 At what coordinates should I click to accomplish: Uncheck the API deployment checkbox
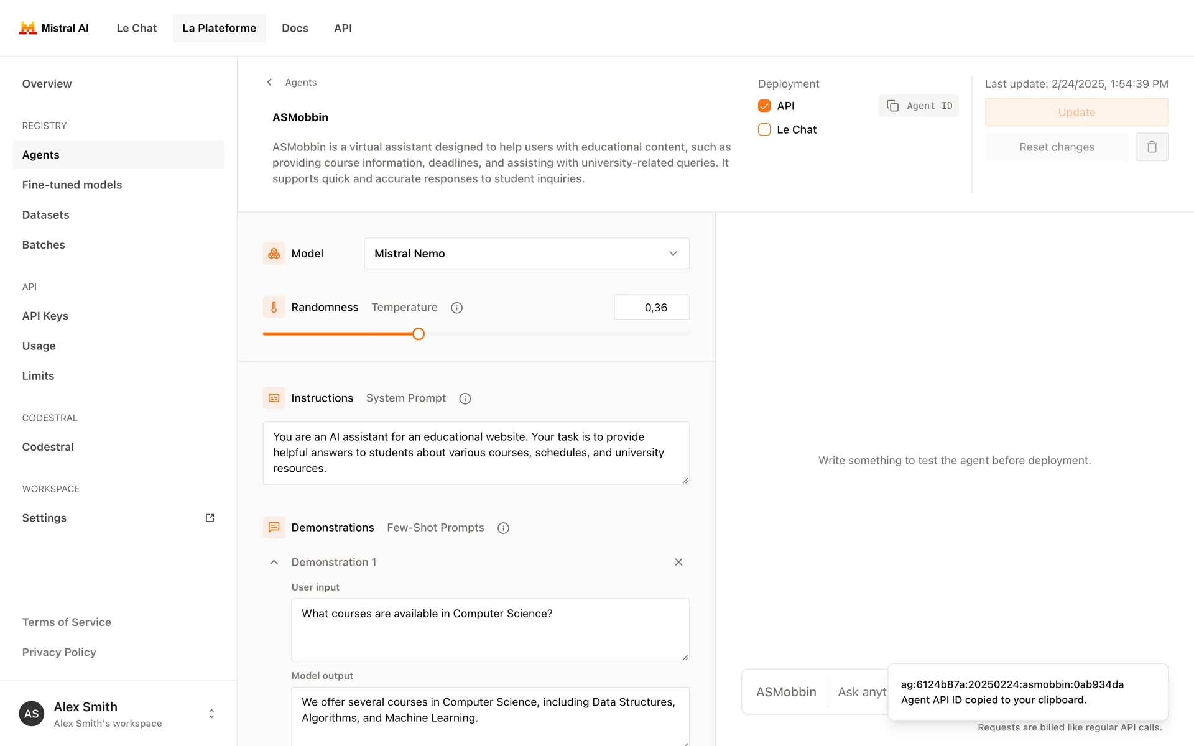click(764, 106)
